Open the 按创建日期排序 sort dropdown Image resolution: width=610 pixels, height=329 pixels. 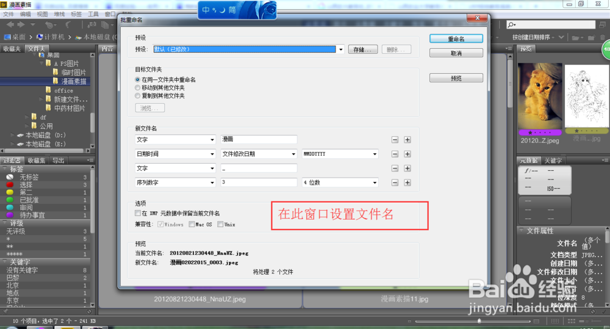[x=534, y=37]
